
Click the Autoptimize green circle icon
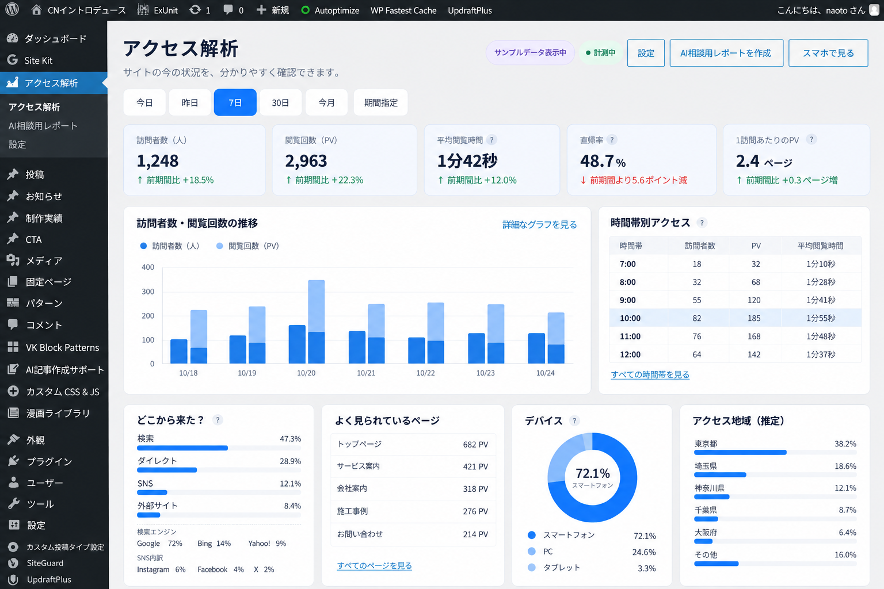305,10
